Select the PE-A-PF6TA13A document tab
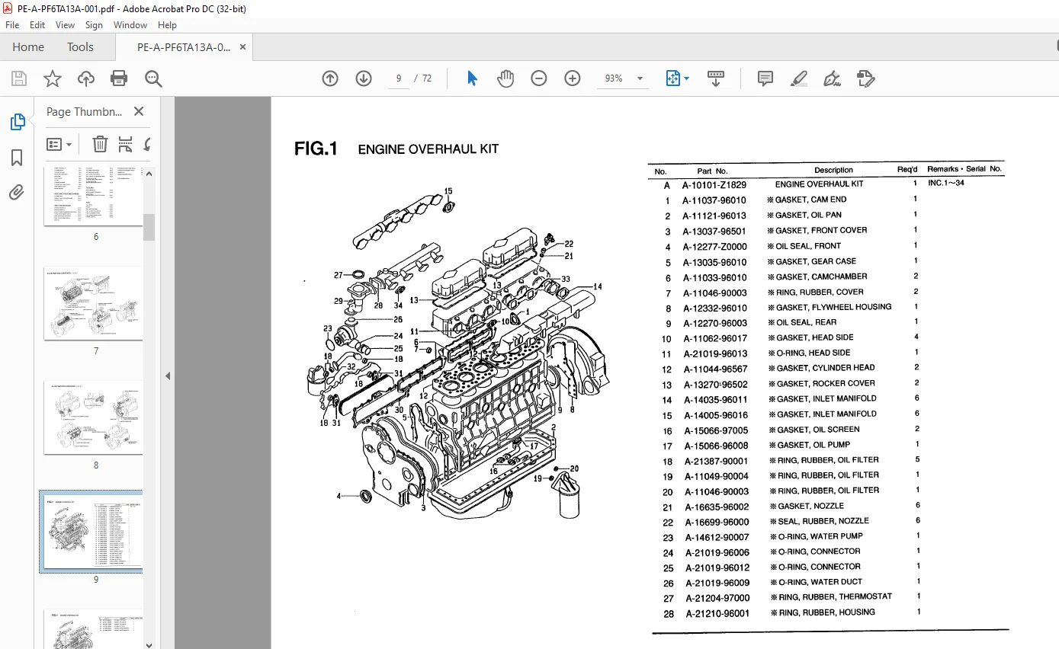Image resolution: width=1059 pixels, height=649 pixels. coord(184,46)
